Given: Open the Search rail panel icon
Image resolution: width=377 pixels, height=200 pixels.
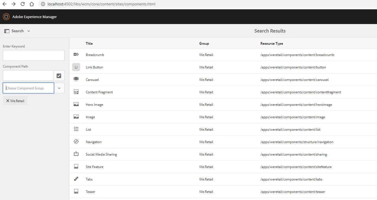Looking at the screenshot, I should coord(7,31).
